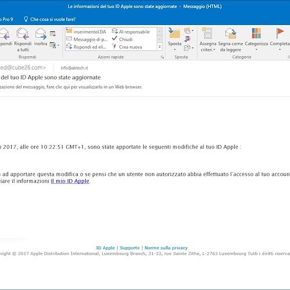This screenshot has height=290, width=290.
Task: Expand the Azioni rapide gallery list
Action: coord(159,47)
